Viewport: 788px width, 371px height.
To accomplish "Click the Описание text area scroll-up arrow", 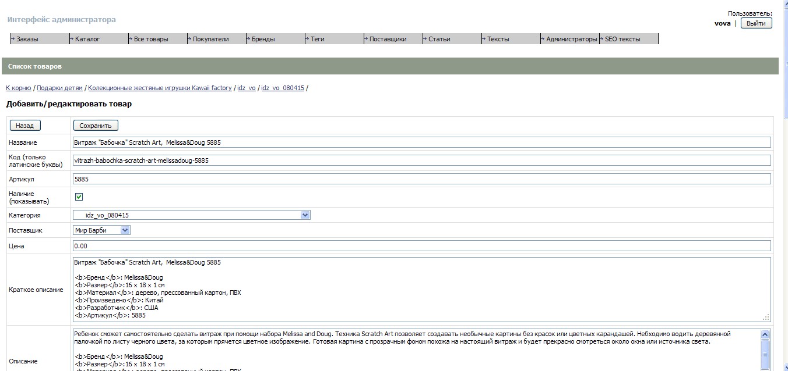I will coord(766,334).
